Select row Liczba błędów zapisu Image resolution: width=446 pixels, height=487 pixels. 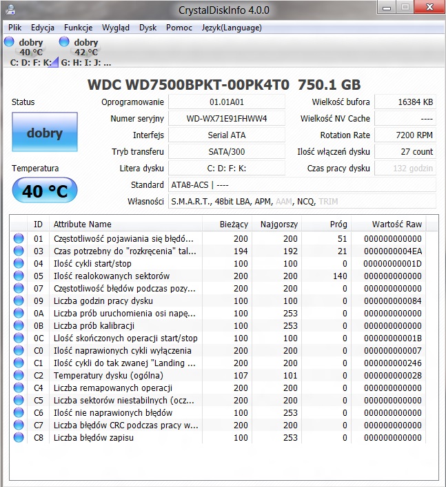219,437
